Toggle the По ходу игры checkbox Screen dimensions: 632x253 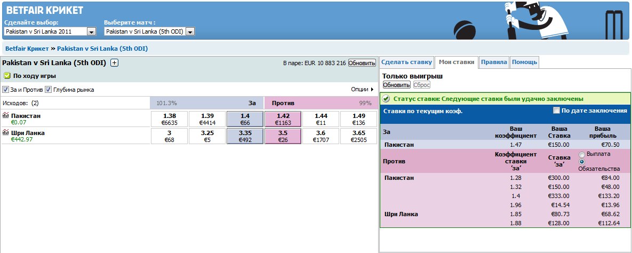pos(7,75)
